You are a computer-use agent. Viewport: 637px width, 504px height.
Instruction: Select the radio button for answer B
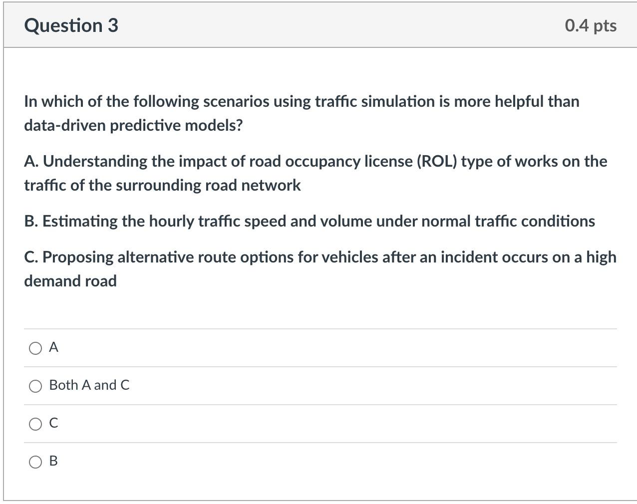(35, 462)
